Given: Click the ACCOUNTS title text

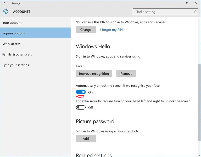Looking at the screenshot, I should pos(22,12).
